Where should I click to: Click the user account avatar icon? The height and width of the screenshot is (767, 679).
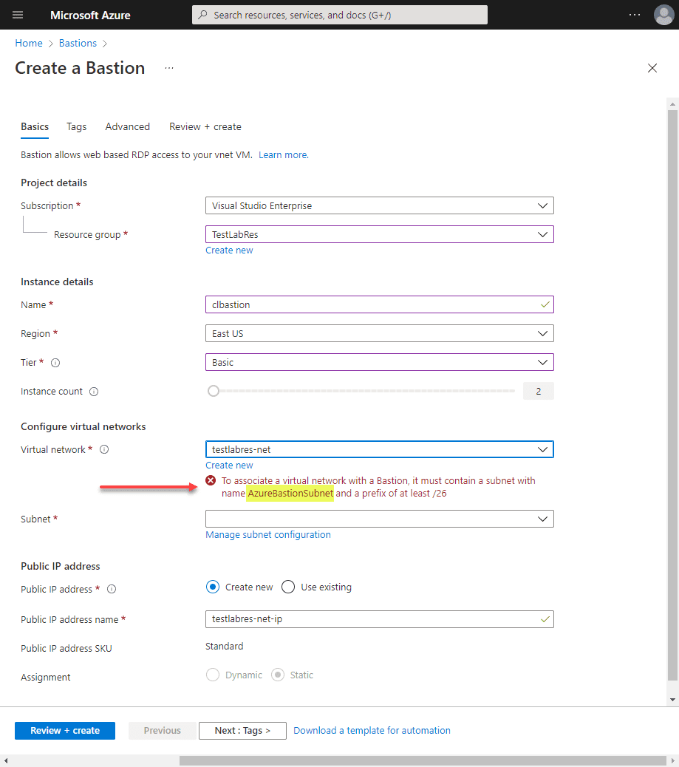[663, 15]
